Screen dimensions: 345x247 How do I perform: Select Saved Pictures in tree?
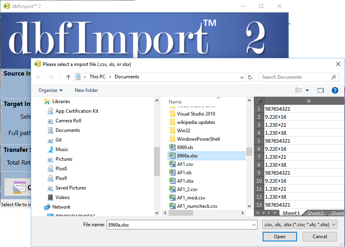(x=71, y=188)
